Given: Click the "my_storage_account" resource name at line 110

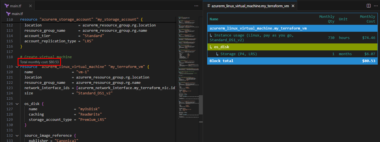Looking at the screenshot, I should coord(117,19).
